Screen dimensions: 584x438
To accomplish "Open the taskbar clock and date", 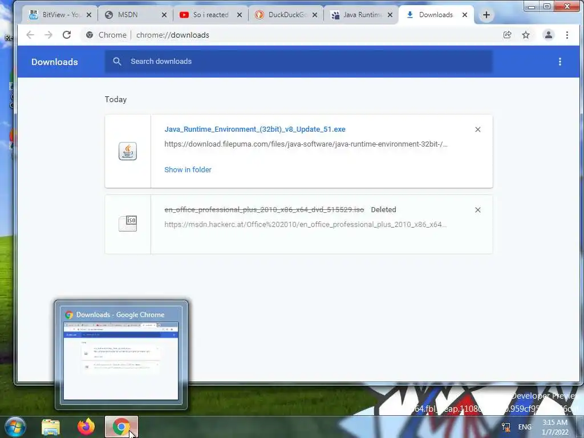I will point(555,427).
